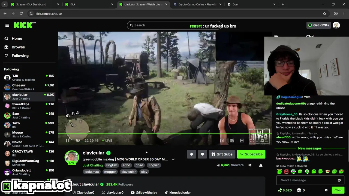This screenshot has width=349, height=196.
Task: Open browser three-dot menu
Action: 344,14
